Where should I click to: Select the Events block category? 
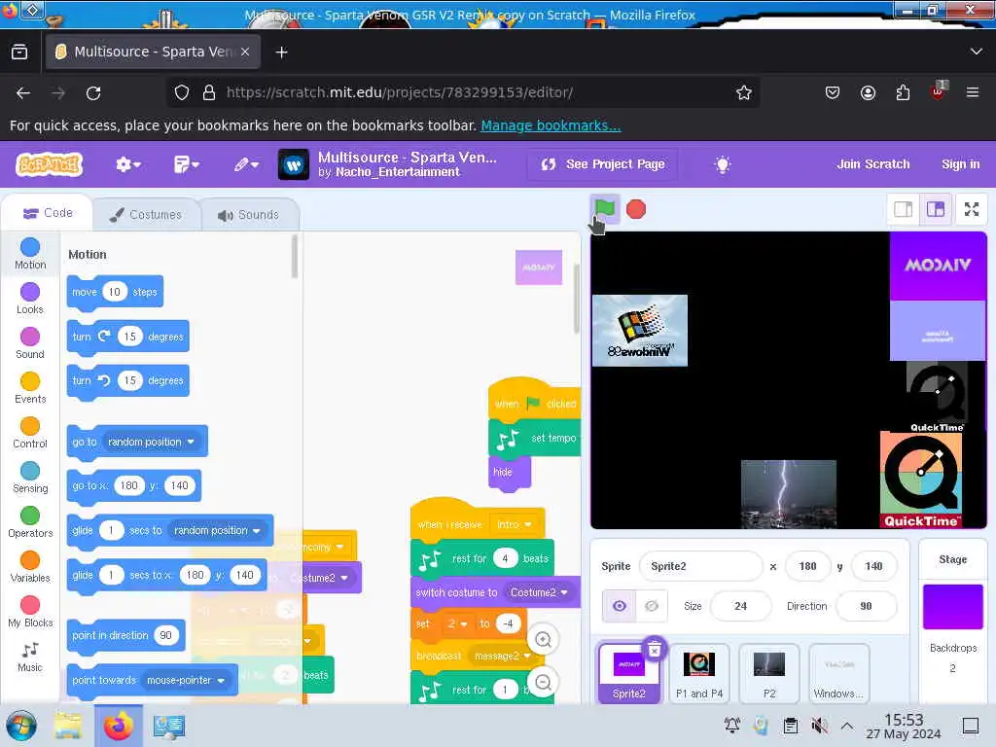(30, 388)
